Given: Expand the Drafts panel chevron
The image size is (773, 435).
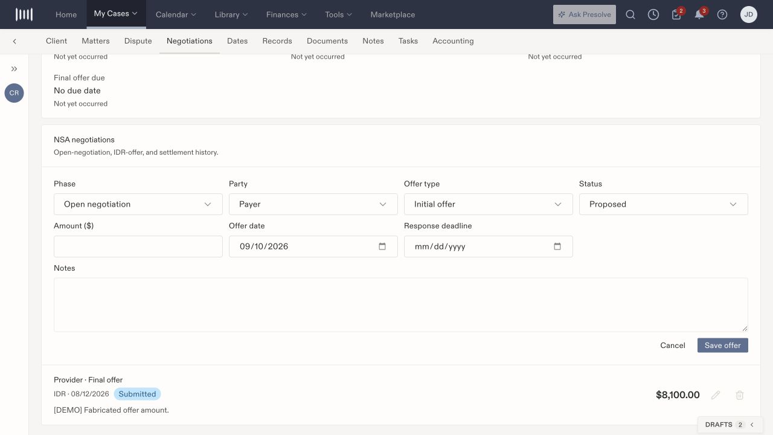Looking at the screenshot, I should (x=752, y=425).
